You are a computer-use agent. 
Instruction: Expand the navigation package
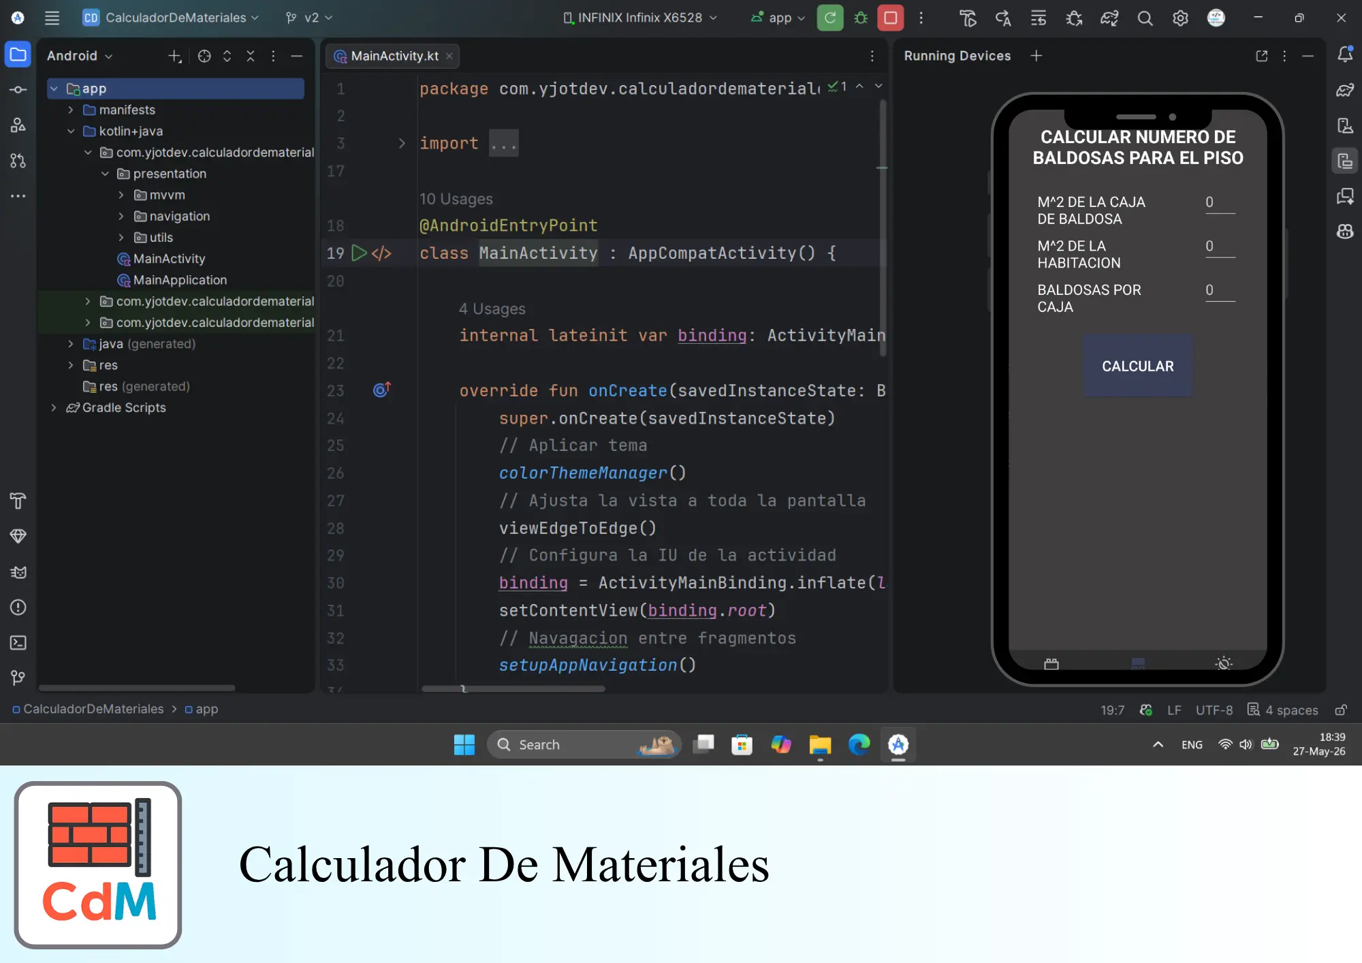122,216
